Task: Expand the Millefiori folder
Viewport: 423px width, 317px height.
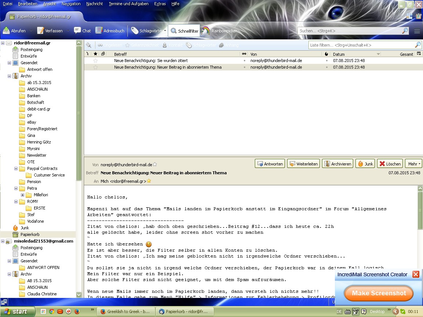Action: (x=22, y=195)
